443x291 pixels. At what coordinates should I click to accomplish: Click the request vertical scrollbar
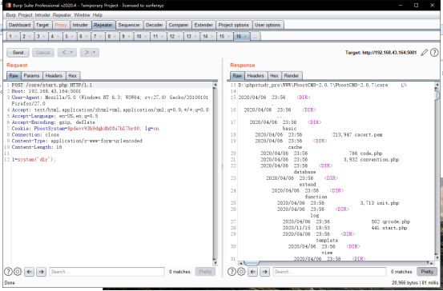click(215, 173)
